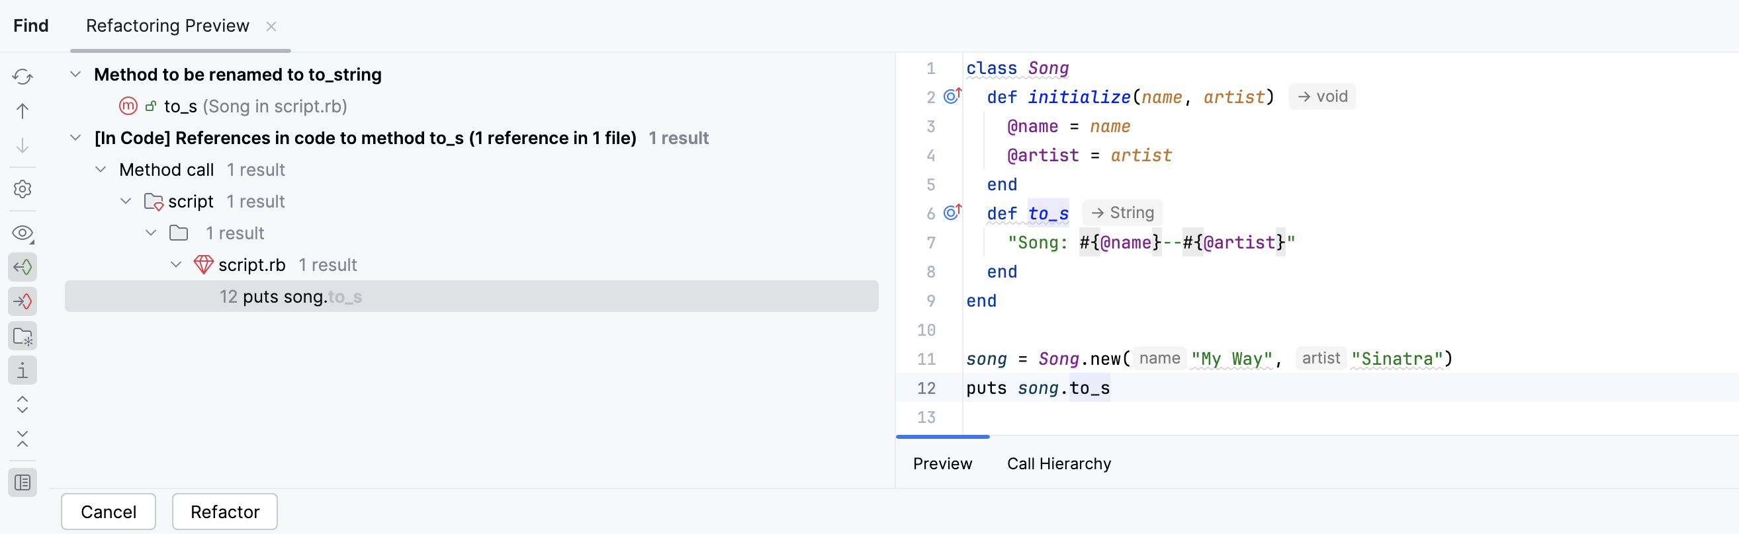Toggle the show write access arrow button
1739x534 pixels.
tap(22, 301)
